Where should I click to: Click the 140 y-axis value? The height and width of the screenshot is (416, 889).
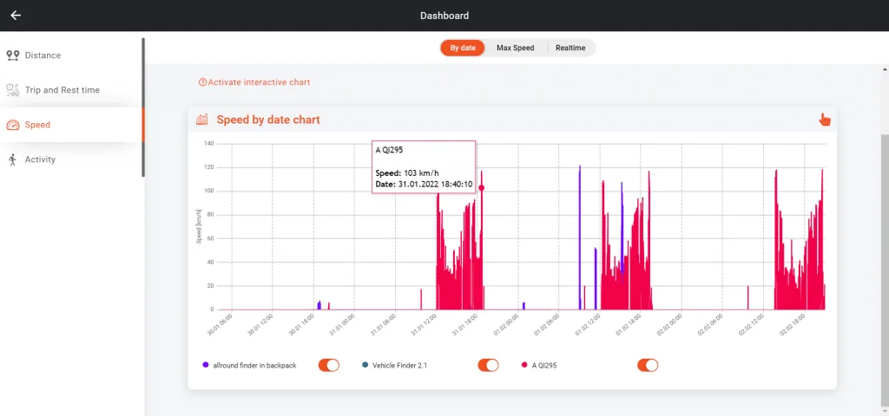pos(208,144)
